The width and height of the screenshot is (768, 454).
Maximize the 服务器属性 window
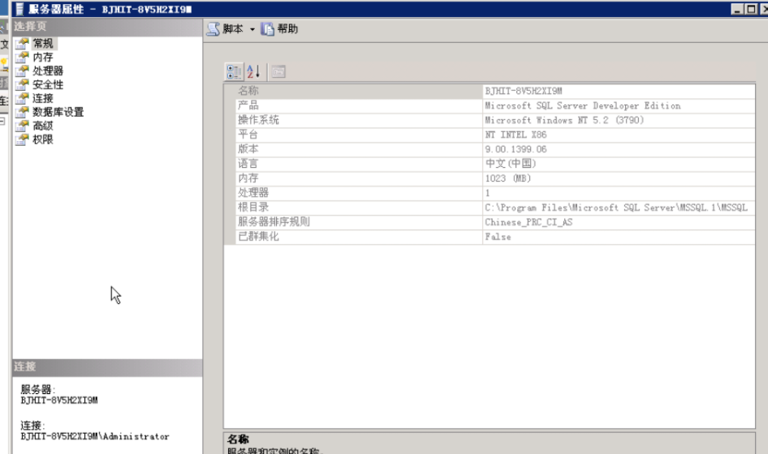tap(750, 9)
